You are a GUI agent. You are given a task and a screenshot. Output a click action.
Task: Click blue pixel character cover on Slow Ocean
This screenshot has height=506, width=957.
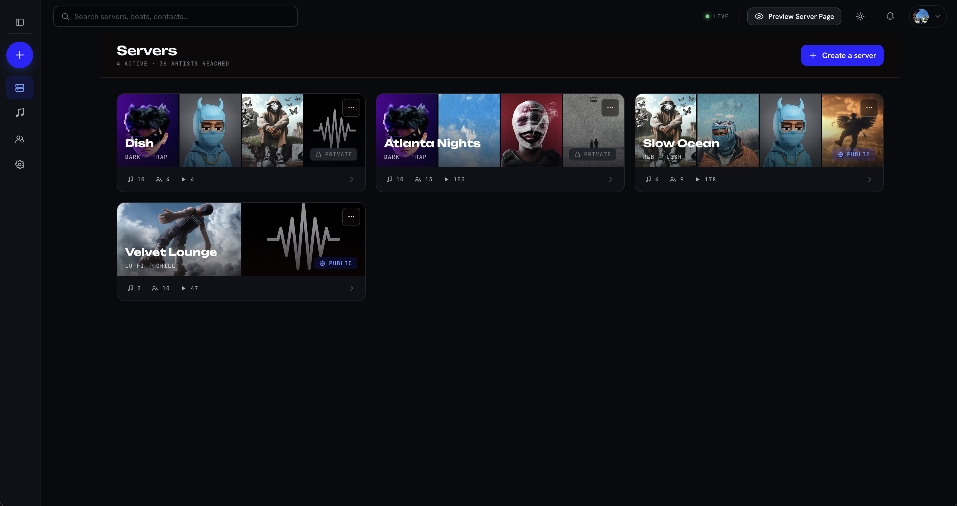coord(790,130)
